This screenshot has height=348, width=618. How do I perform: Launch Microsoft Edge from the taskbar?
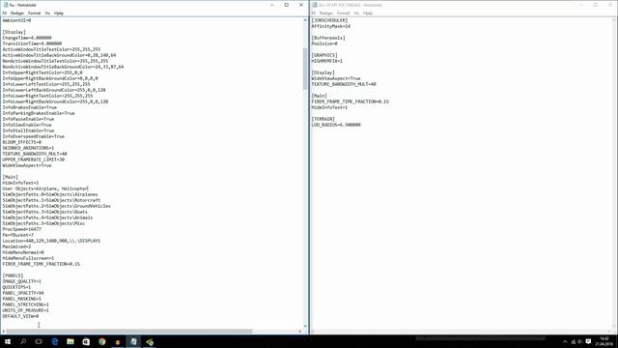point(55,341)
